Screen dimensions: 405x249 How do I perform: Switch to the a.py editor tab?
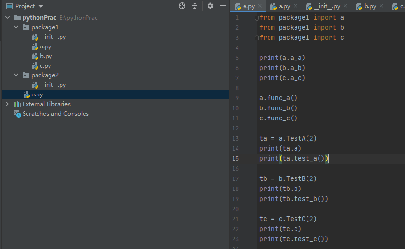[x=284, y=6]
